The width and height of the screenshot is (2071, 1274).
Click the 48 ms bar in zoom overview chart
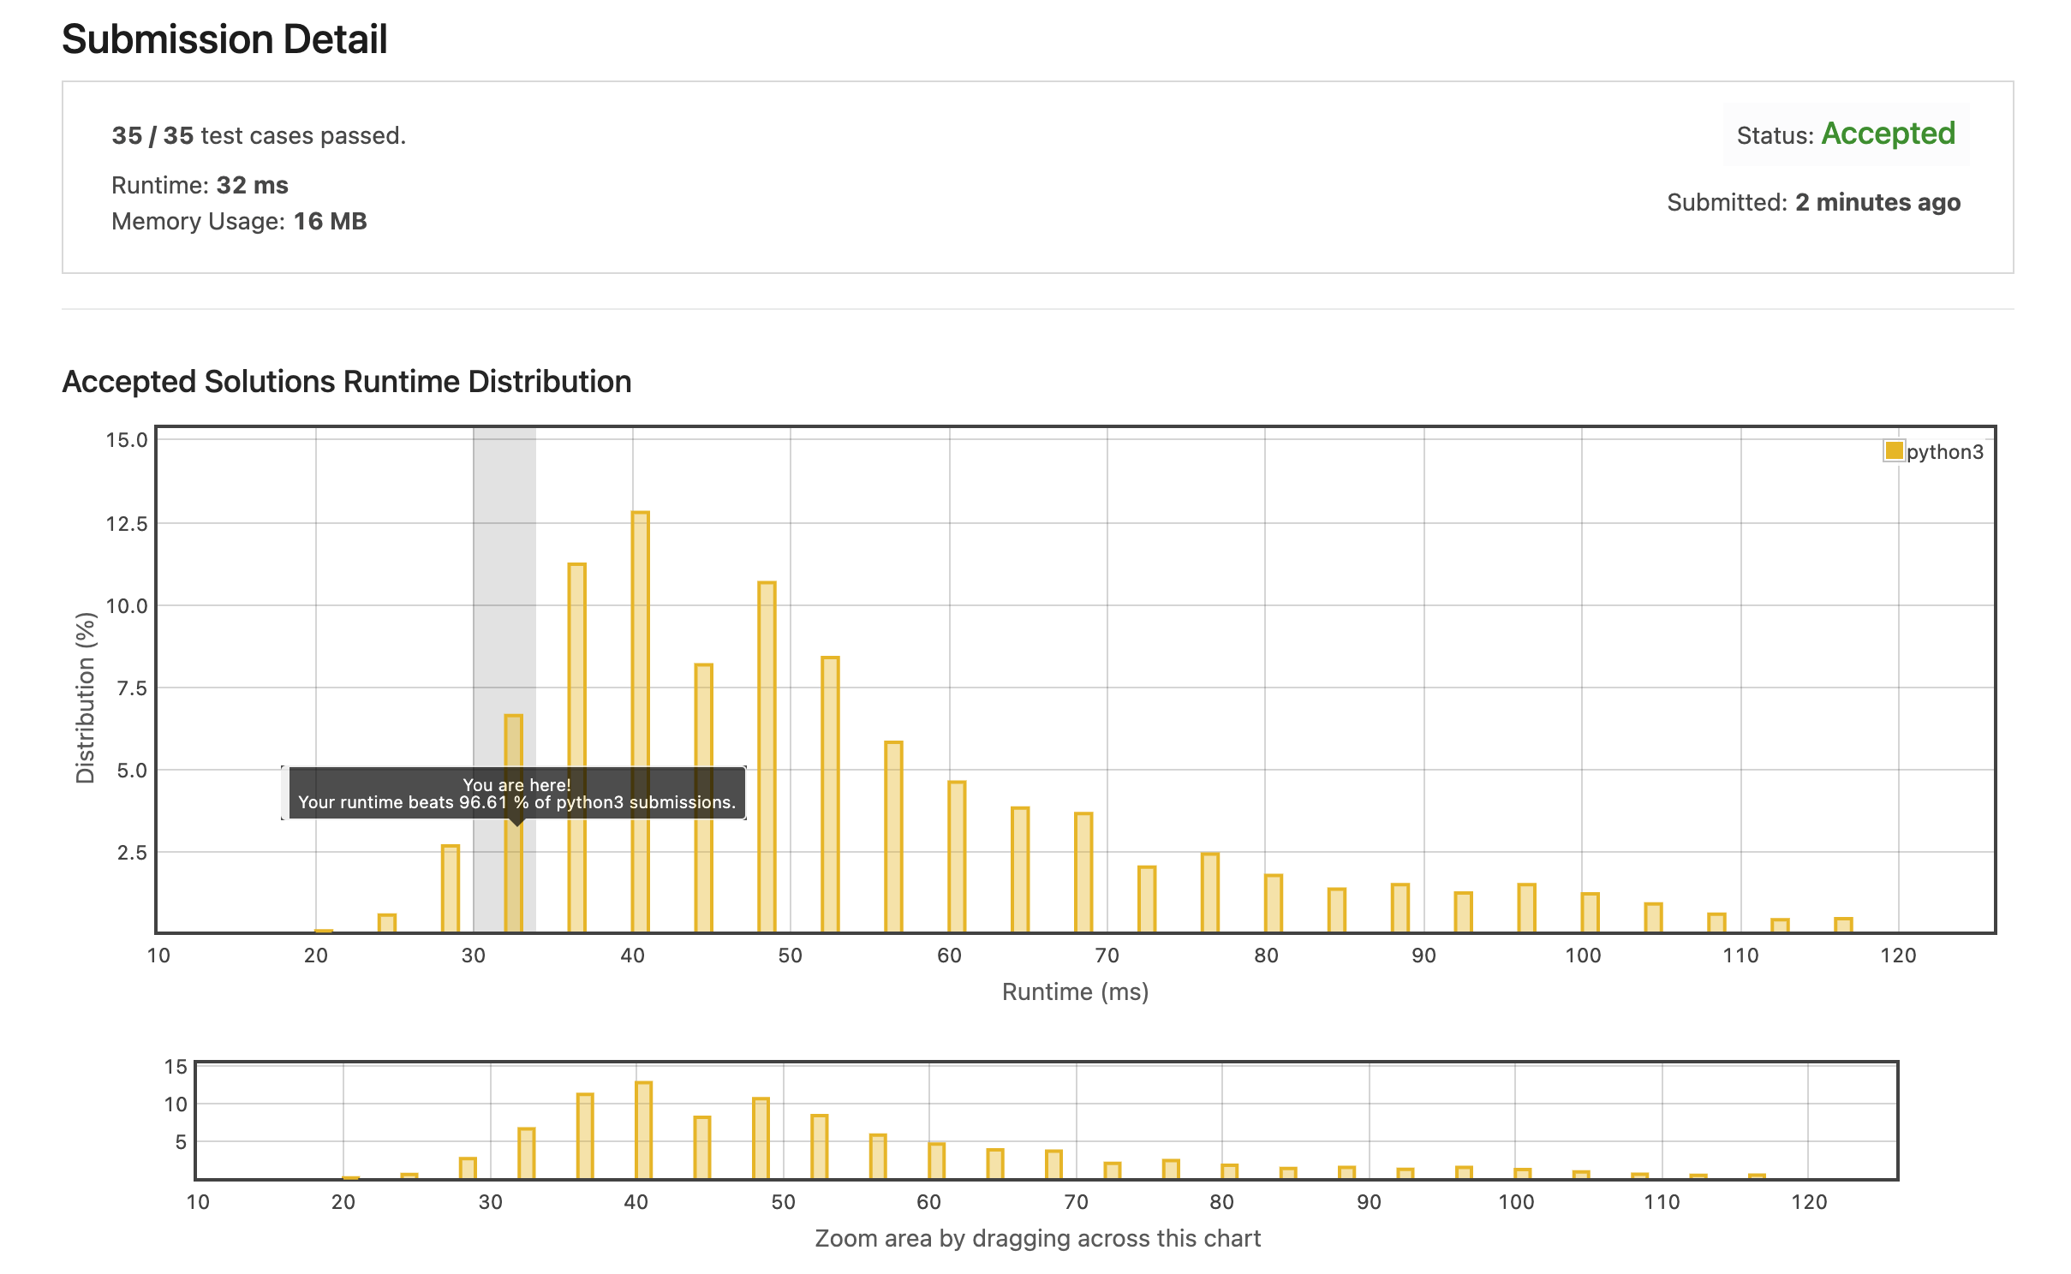761,1138
